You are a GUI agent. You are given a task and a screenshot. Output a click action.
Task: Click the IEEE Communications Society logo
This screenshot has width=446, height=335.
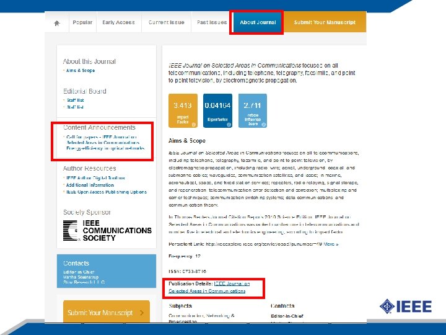[107, 230]
